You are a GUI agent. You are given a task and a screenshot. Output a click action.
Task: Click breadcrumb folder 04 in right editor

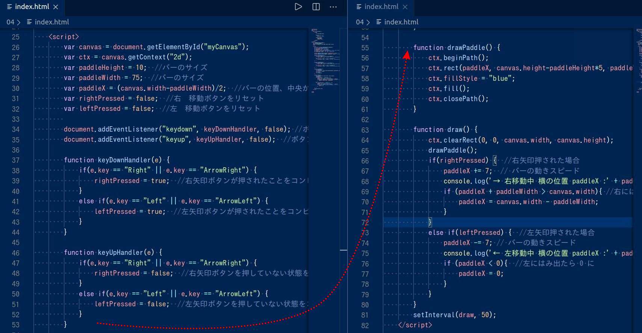click(360, 22)
